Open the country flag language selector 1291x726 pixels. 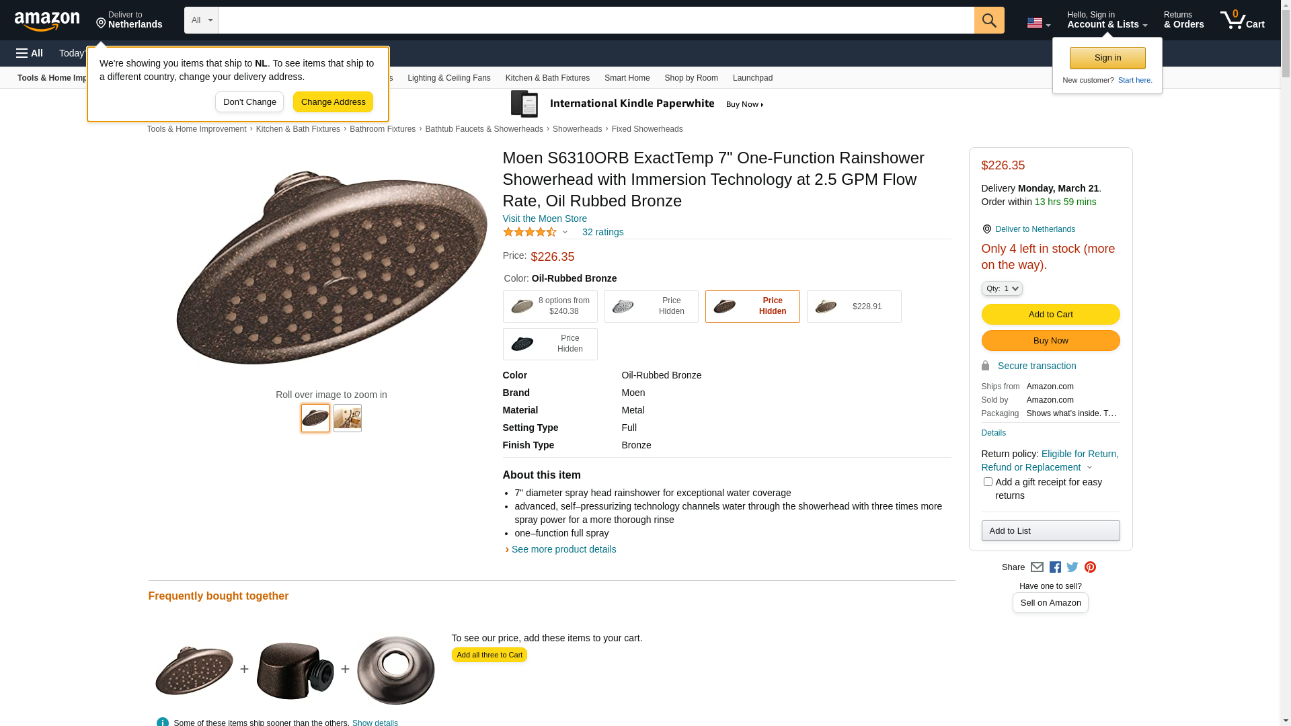point(1038,23)
